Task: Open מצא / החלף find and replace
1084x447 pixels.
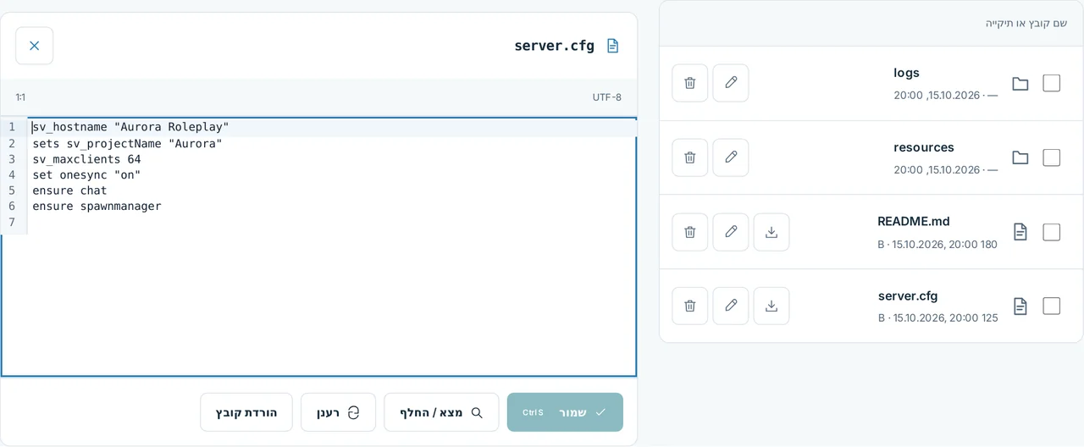Action: click(441, 412)
